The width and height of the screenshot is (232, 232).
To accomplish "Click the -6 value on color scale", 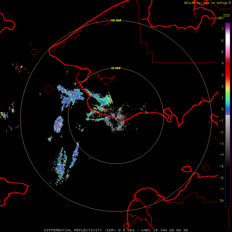I will (221, 178).
